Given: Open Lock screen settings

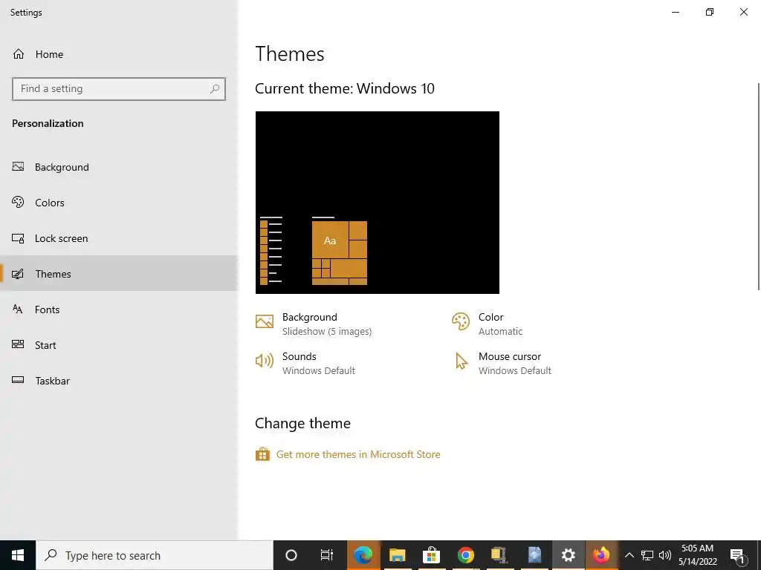Looking at the screenshot, I should (x=119, y=238).
